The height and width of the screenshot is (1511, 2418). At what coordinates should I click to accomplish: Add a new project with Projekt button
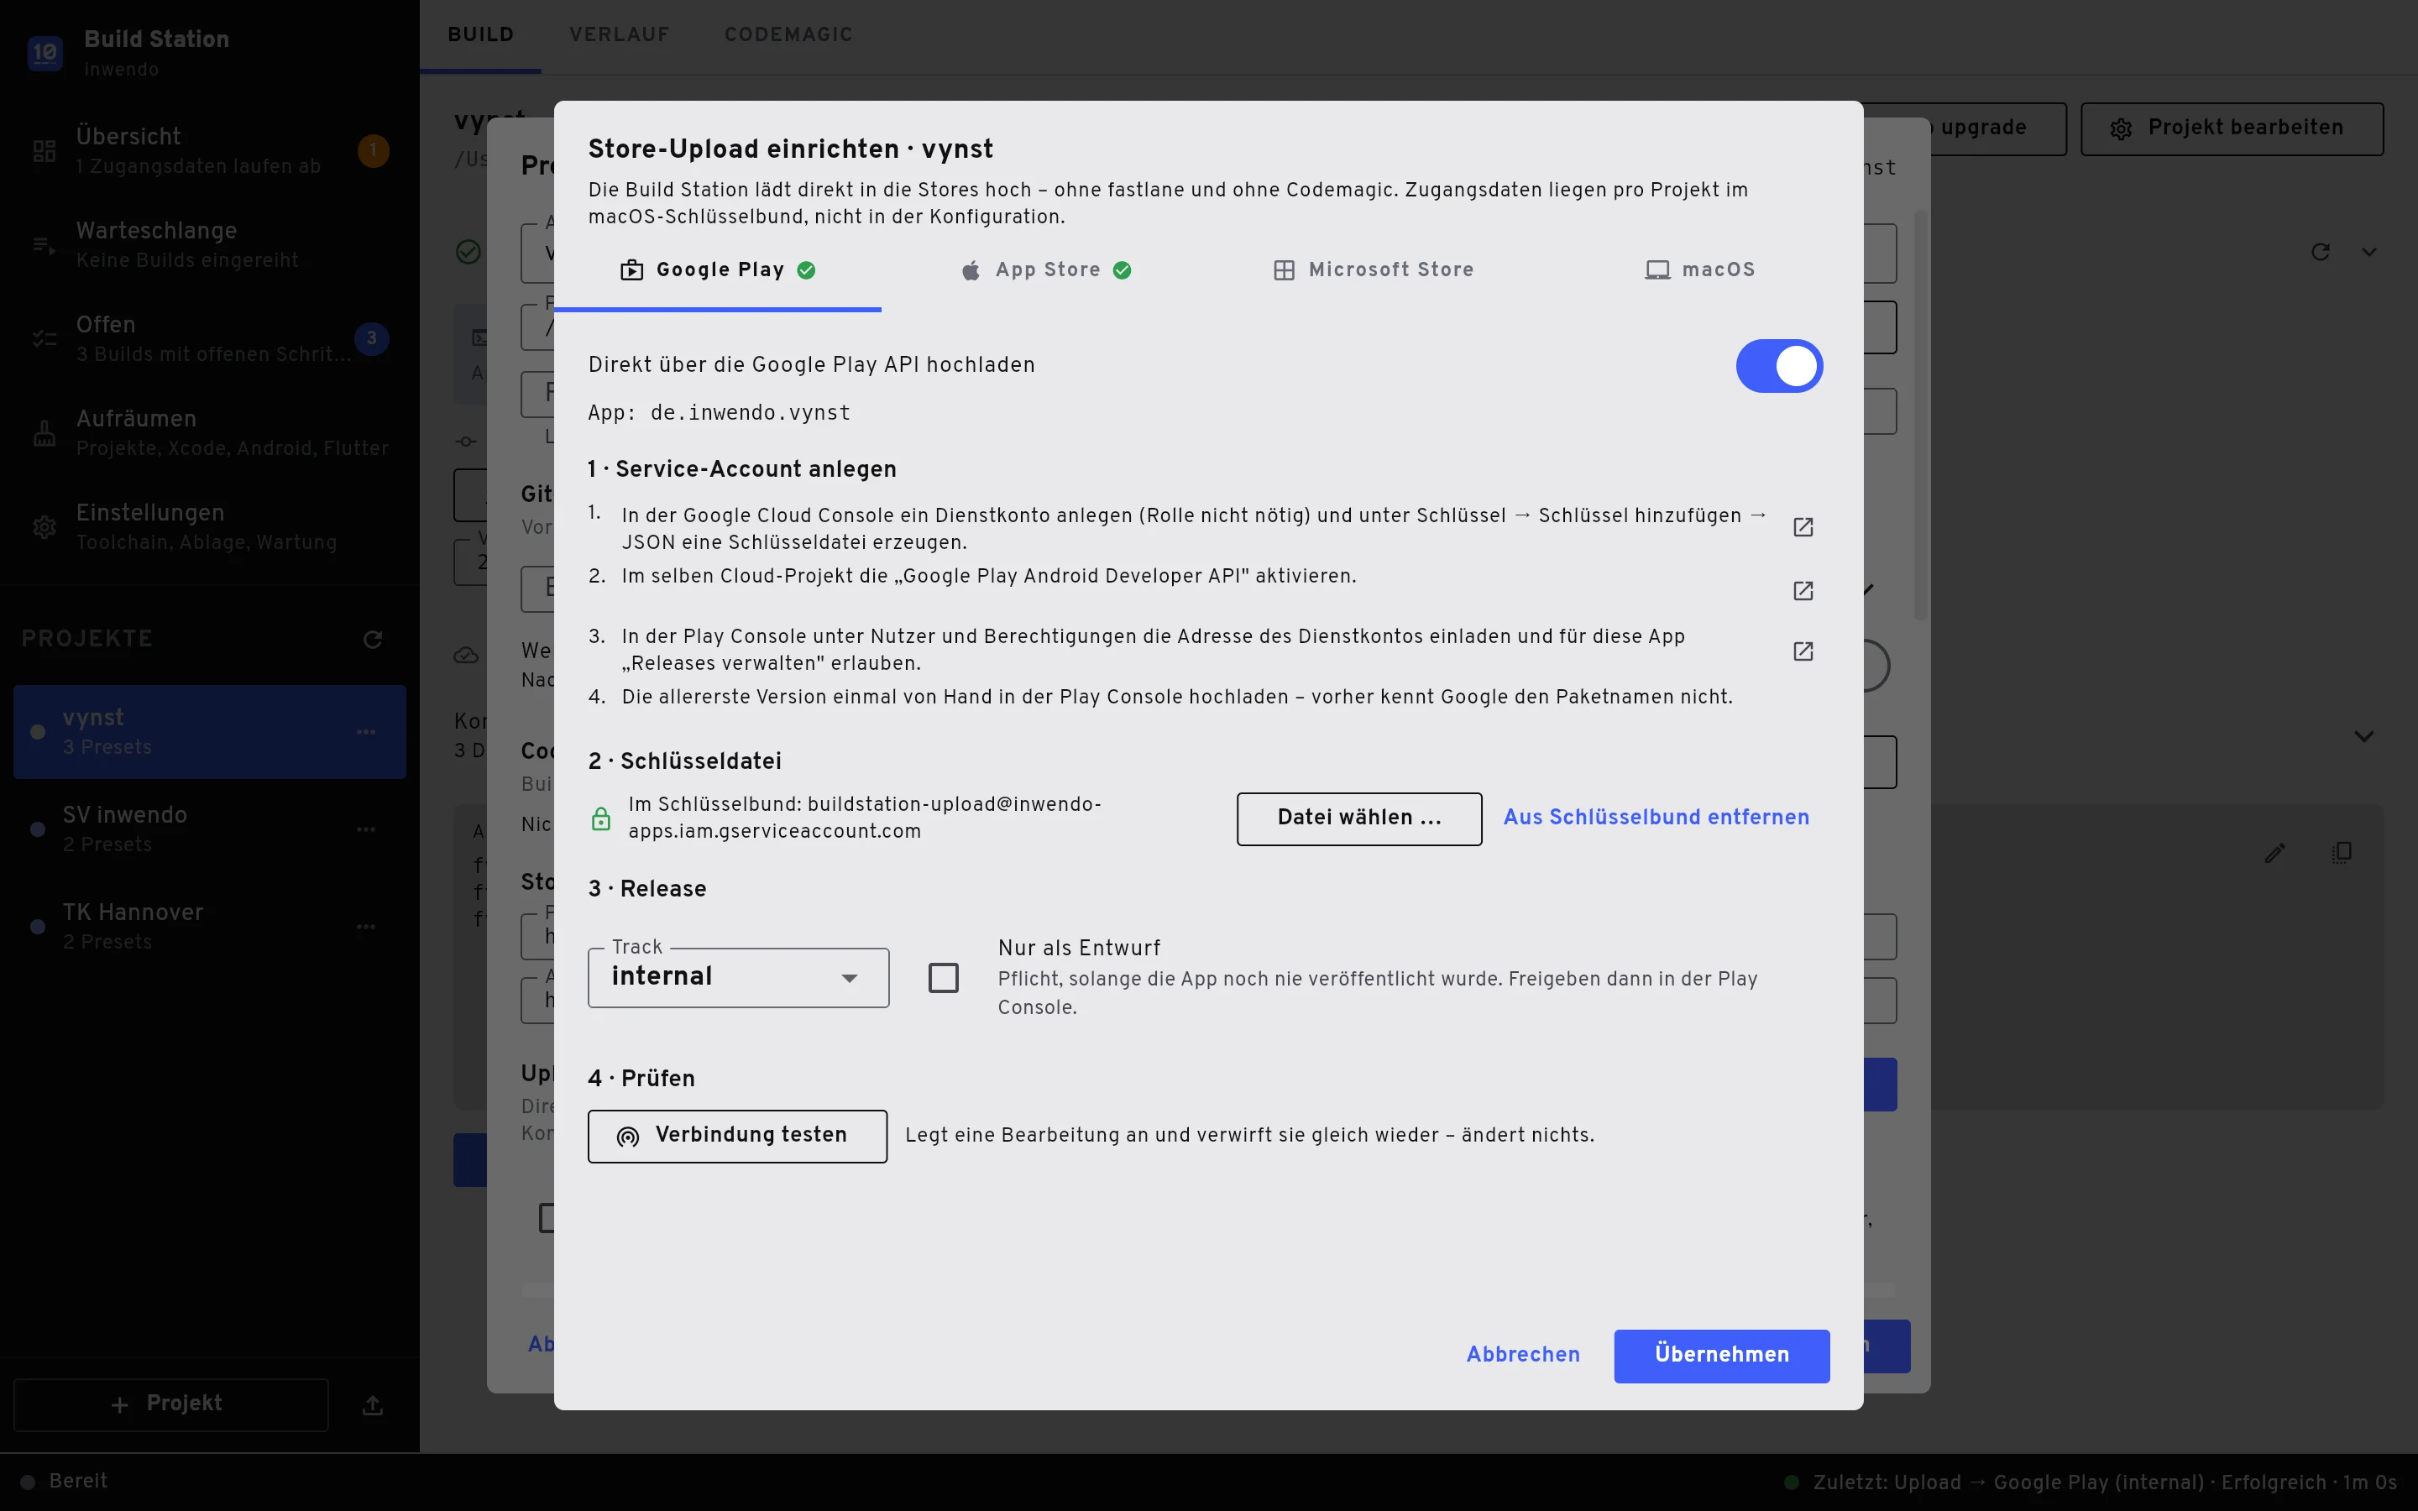click(x=171, y=1405)
